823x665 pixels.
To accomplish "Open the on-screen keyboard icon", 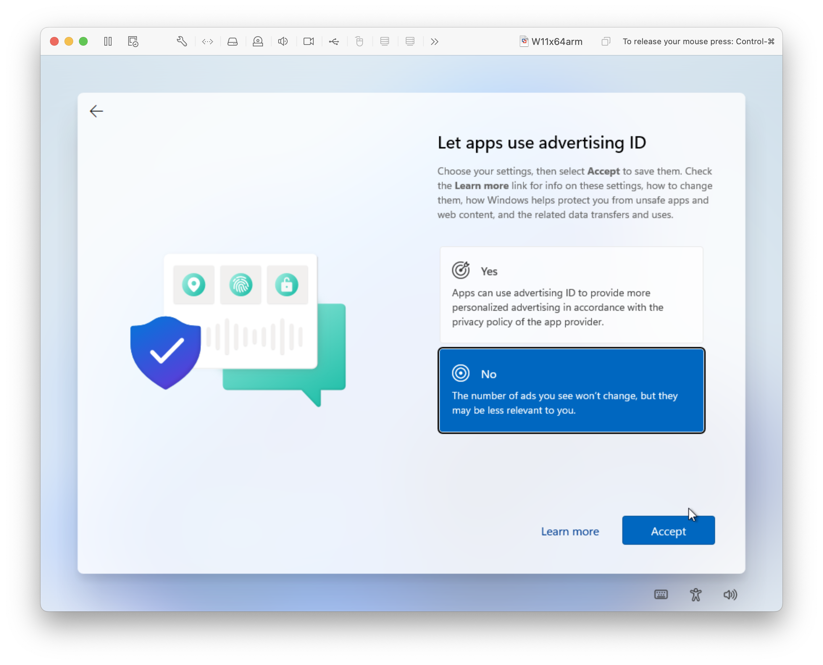I will 661,594.
